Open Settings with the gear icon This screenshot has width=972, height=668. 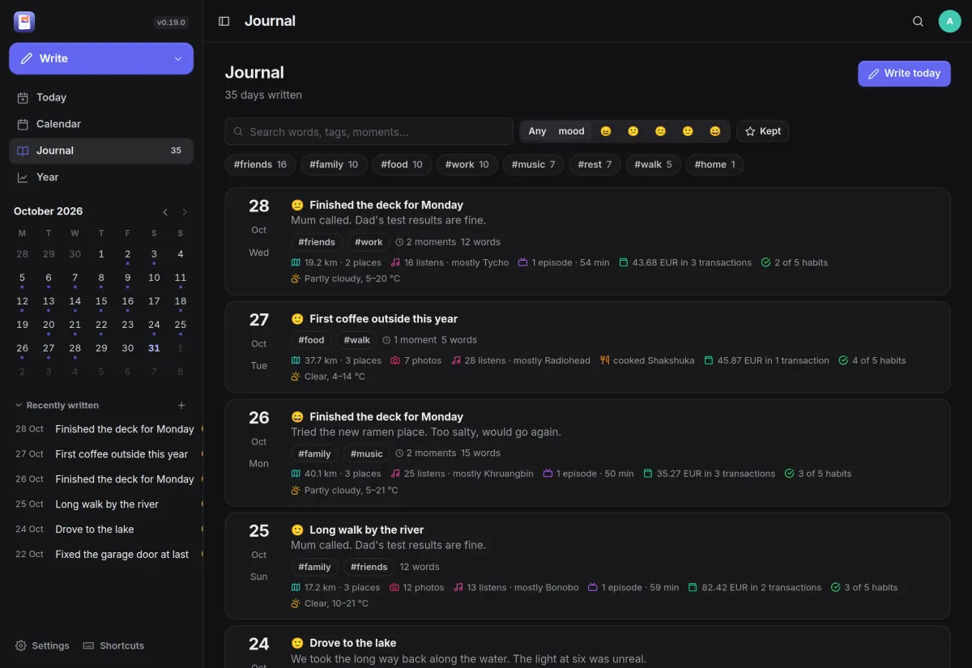click(x=42, y=646)
